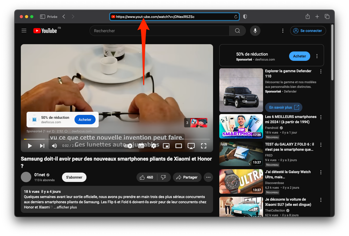The height and width of the screenshot is (236, 349).
Task: Open TEST du GALAXY Z FOLD 6 thumbnail
Action: click(x=241, y=154)
